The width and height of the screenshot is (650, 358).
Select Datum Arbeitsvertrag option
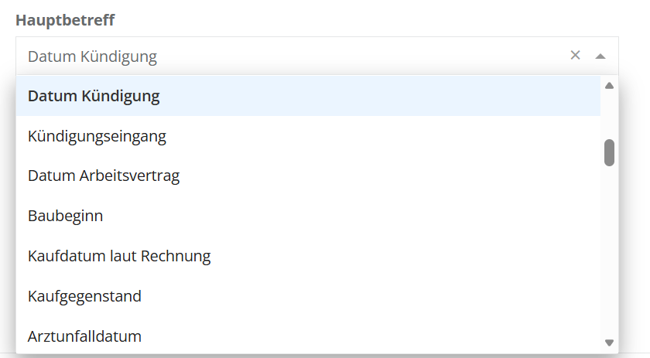[104, 176]
